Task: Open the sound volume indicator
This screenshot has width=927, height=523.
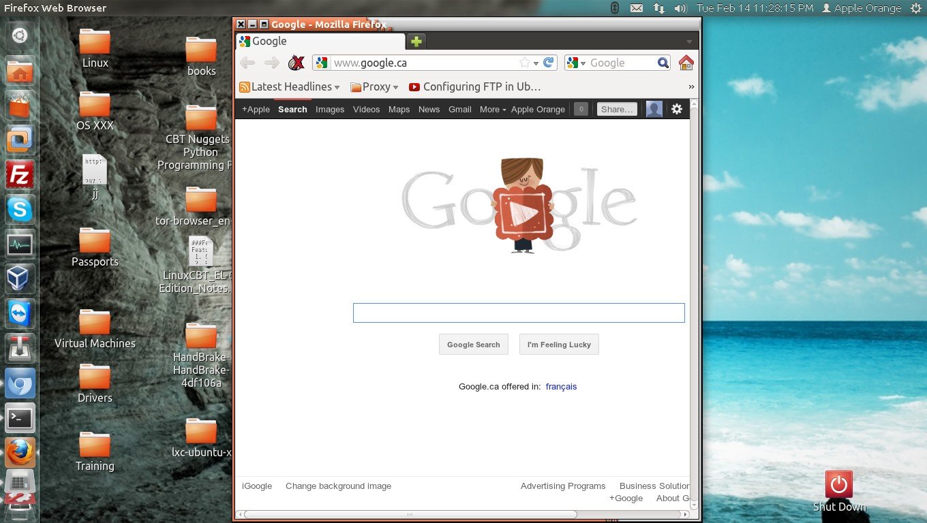Action: (x=680, y=8)
